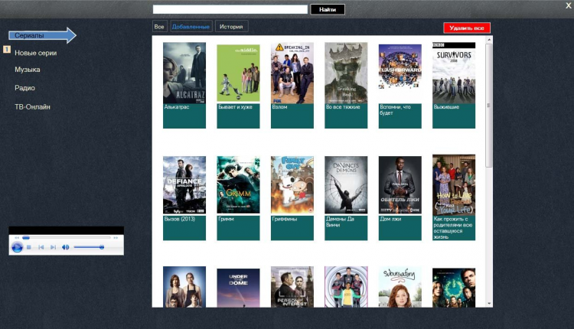Image resolution: width=574 pixels, height=329 pixels.
Task: Skip to previous track in player
Action: (x=41, y=247)
